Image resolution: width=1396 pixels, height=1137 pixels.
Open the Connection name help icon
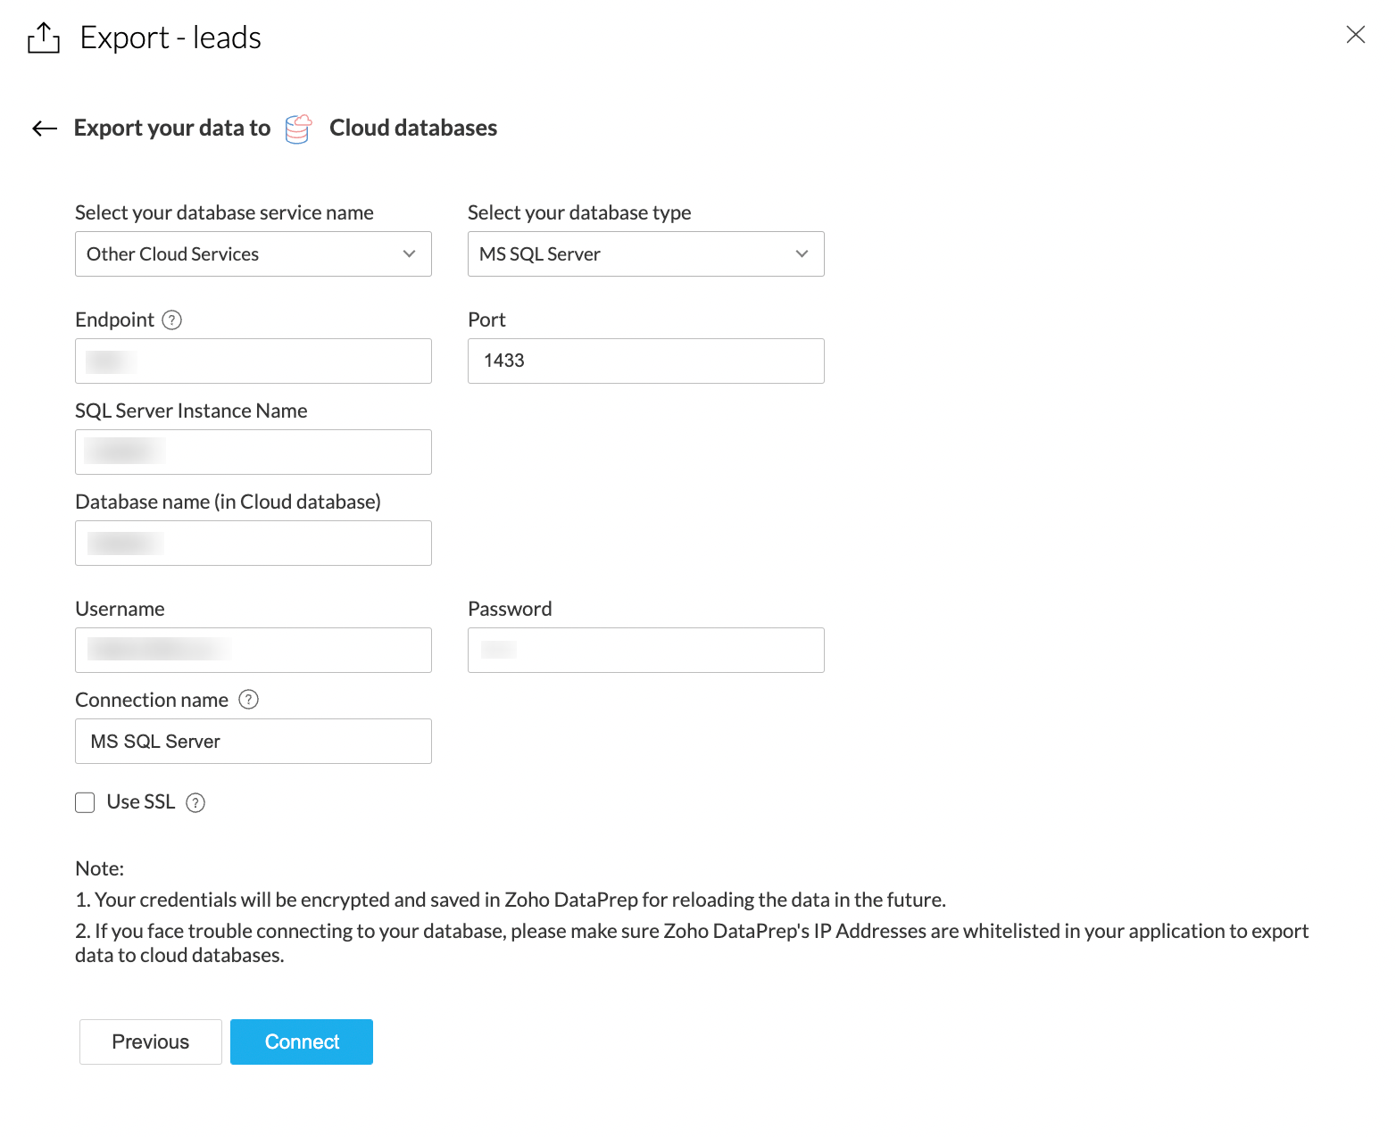coord(249,701)
